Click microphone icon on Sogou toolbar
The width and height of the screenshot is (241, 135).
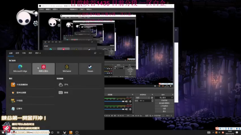pyautogui.click(x=229, y=129)
